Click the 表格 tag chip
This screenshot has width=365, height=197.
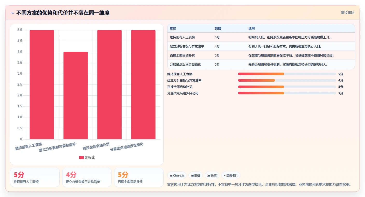pyautogui.click(x=195, y=175)
